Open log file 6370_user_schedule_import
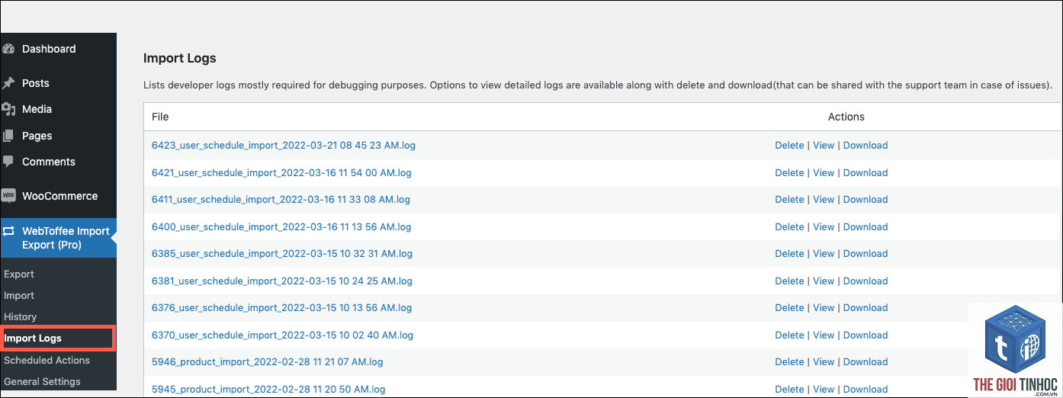This screenshot has width=1063, height=398. pos(282,335)
